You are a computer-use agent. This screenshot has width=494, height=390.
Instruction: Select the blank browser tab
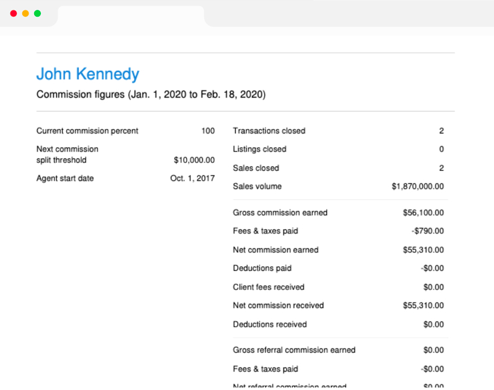pos(131,16)
